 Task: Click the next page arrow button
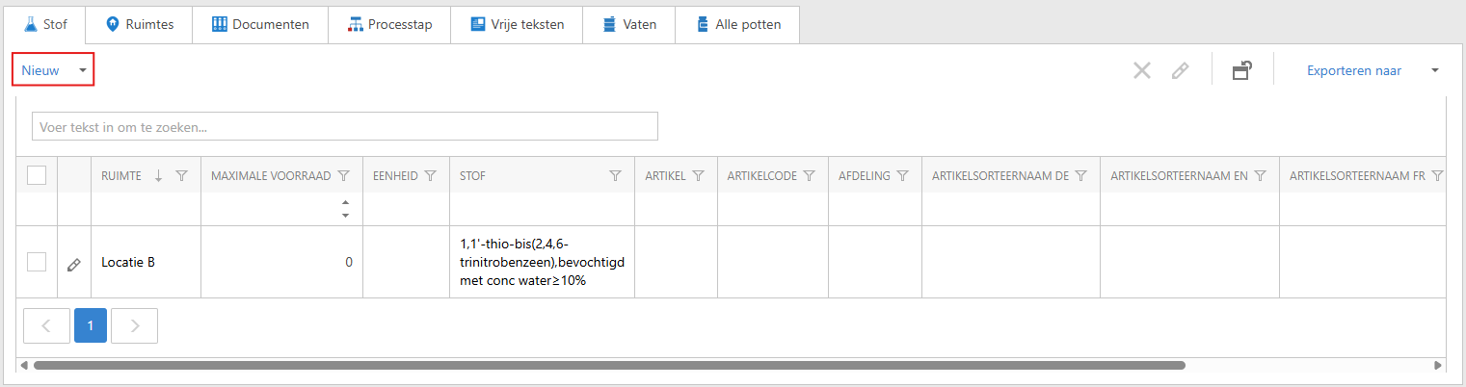click(x=135, y=326)
